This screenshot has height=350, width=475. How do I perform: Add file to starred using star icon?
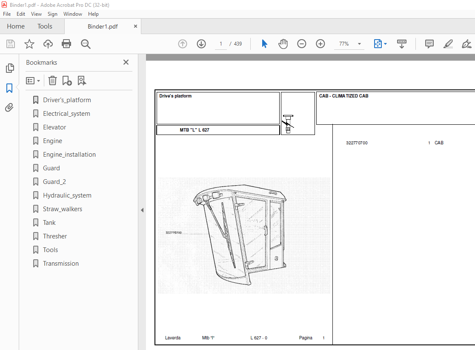[29, 44]
